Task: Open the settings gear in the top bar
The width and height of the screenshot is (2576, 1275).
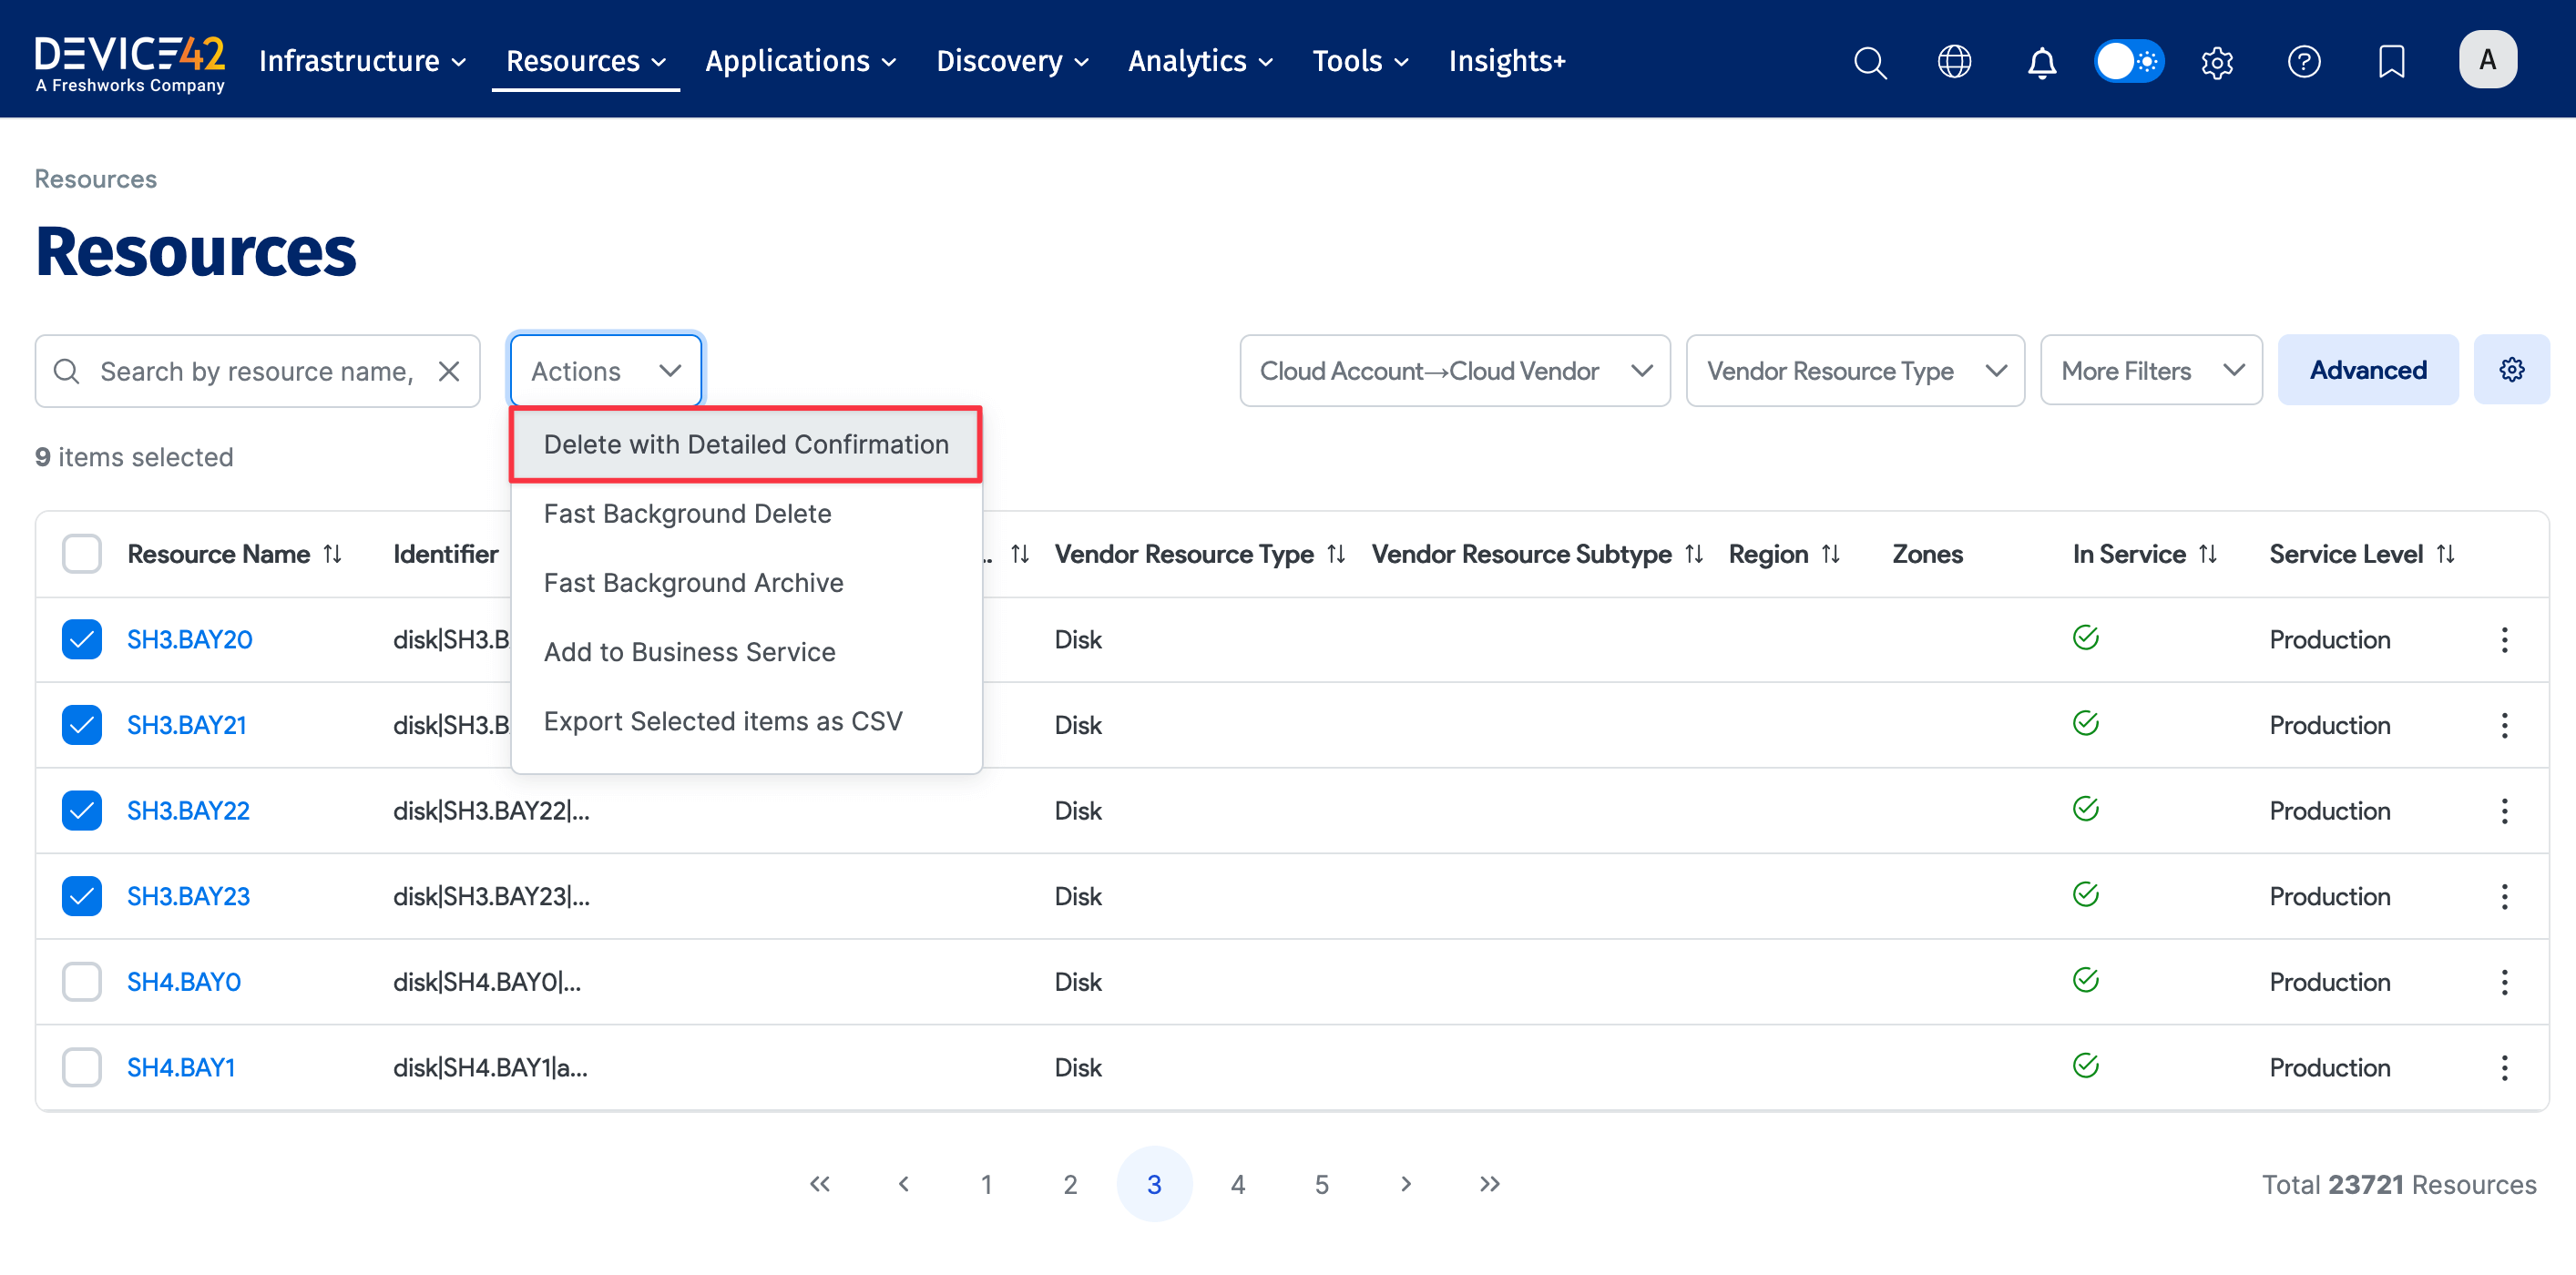Action: tap(2216, 61)
